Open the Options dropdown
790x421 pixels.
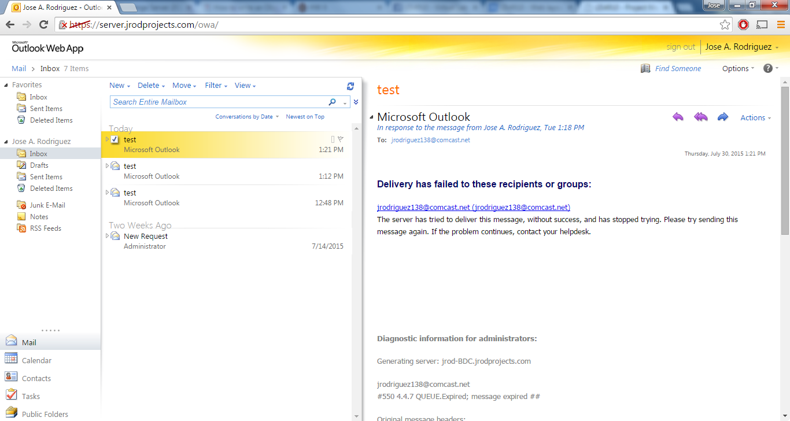[x=739, y=68]
